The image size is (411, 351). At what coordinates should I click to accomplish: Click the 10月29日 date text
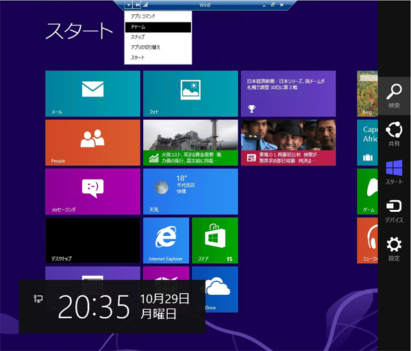164,298
